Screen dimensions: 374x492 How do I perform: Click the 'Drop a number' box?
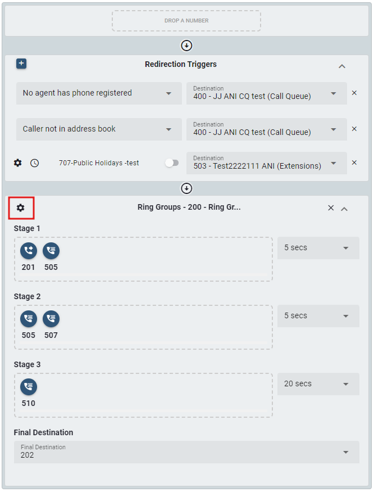(186, 21)
